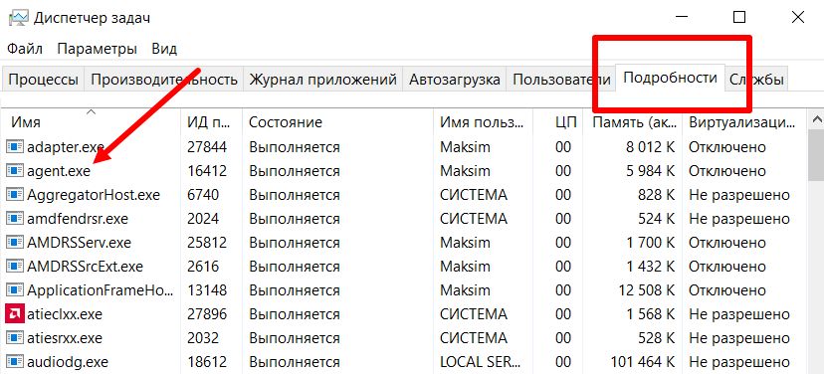Click the AggregatorHost.exe process icon
The image size is (824, 374).
pos(15,195)
